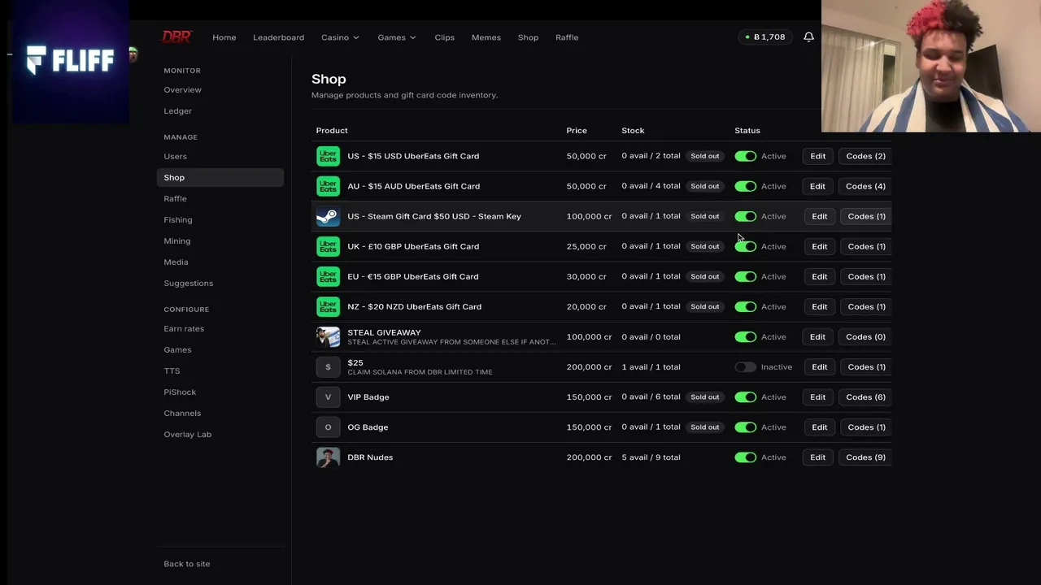Click the UberEats icon for AU $15 AUD card
Screen dimensions: 1041x585
pyautogui.click(x=328, y=186)
